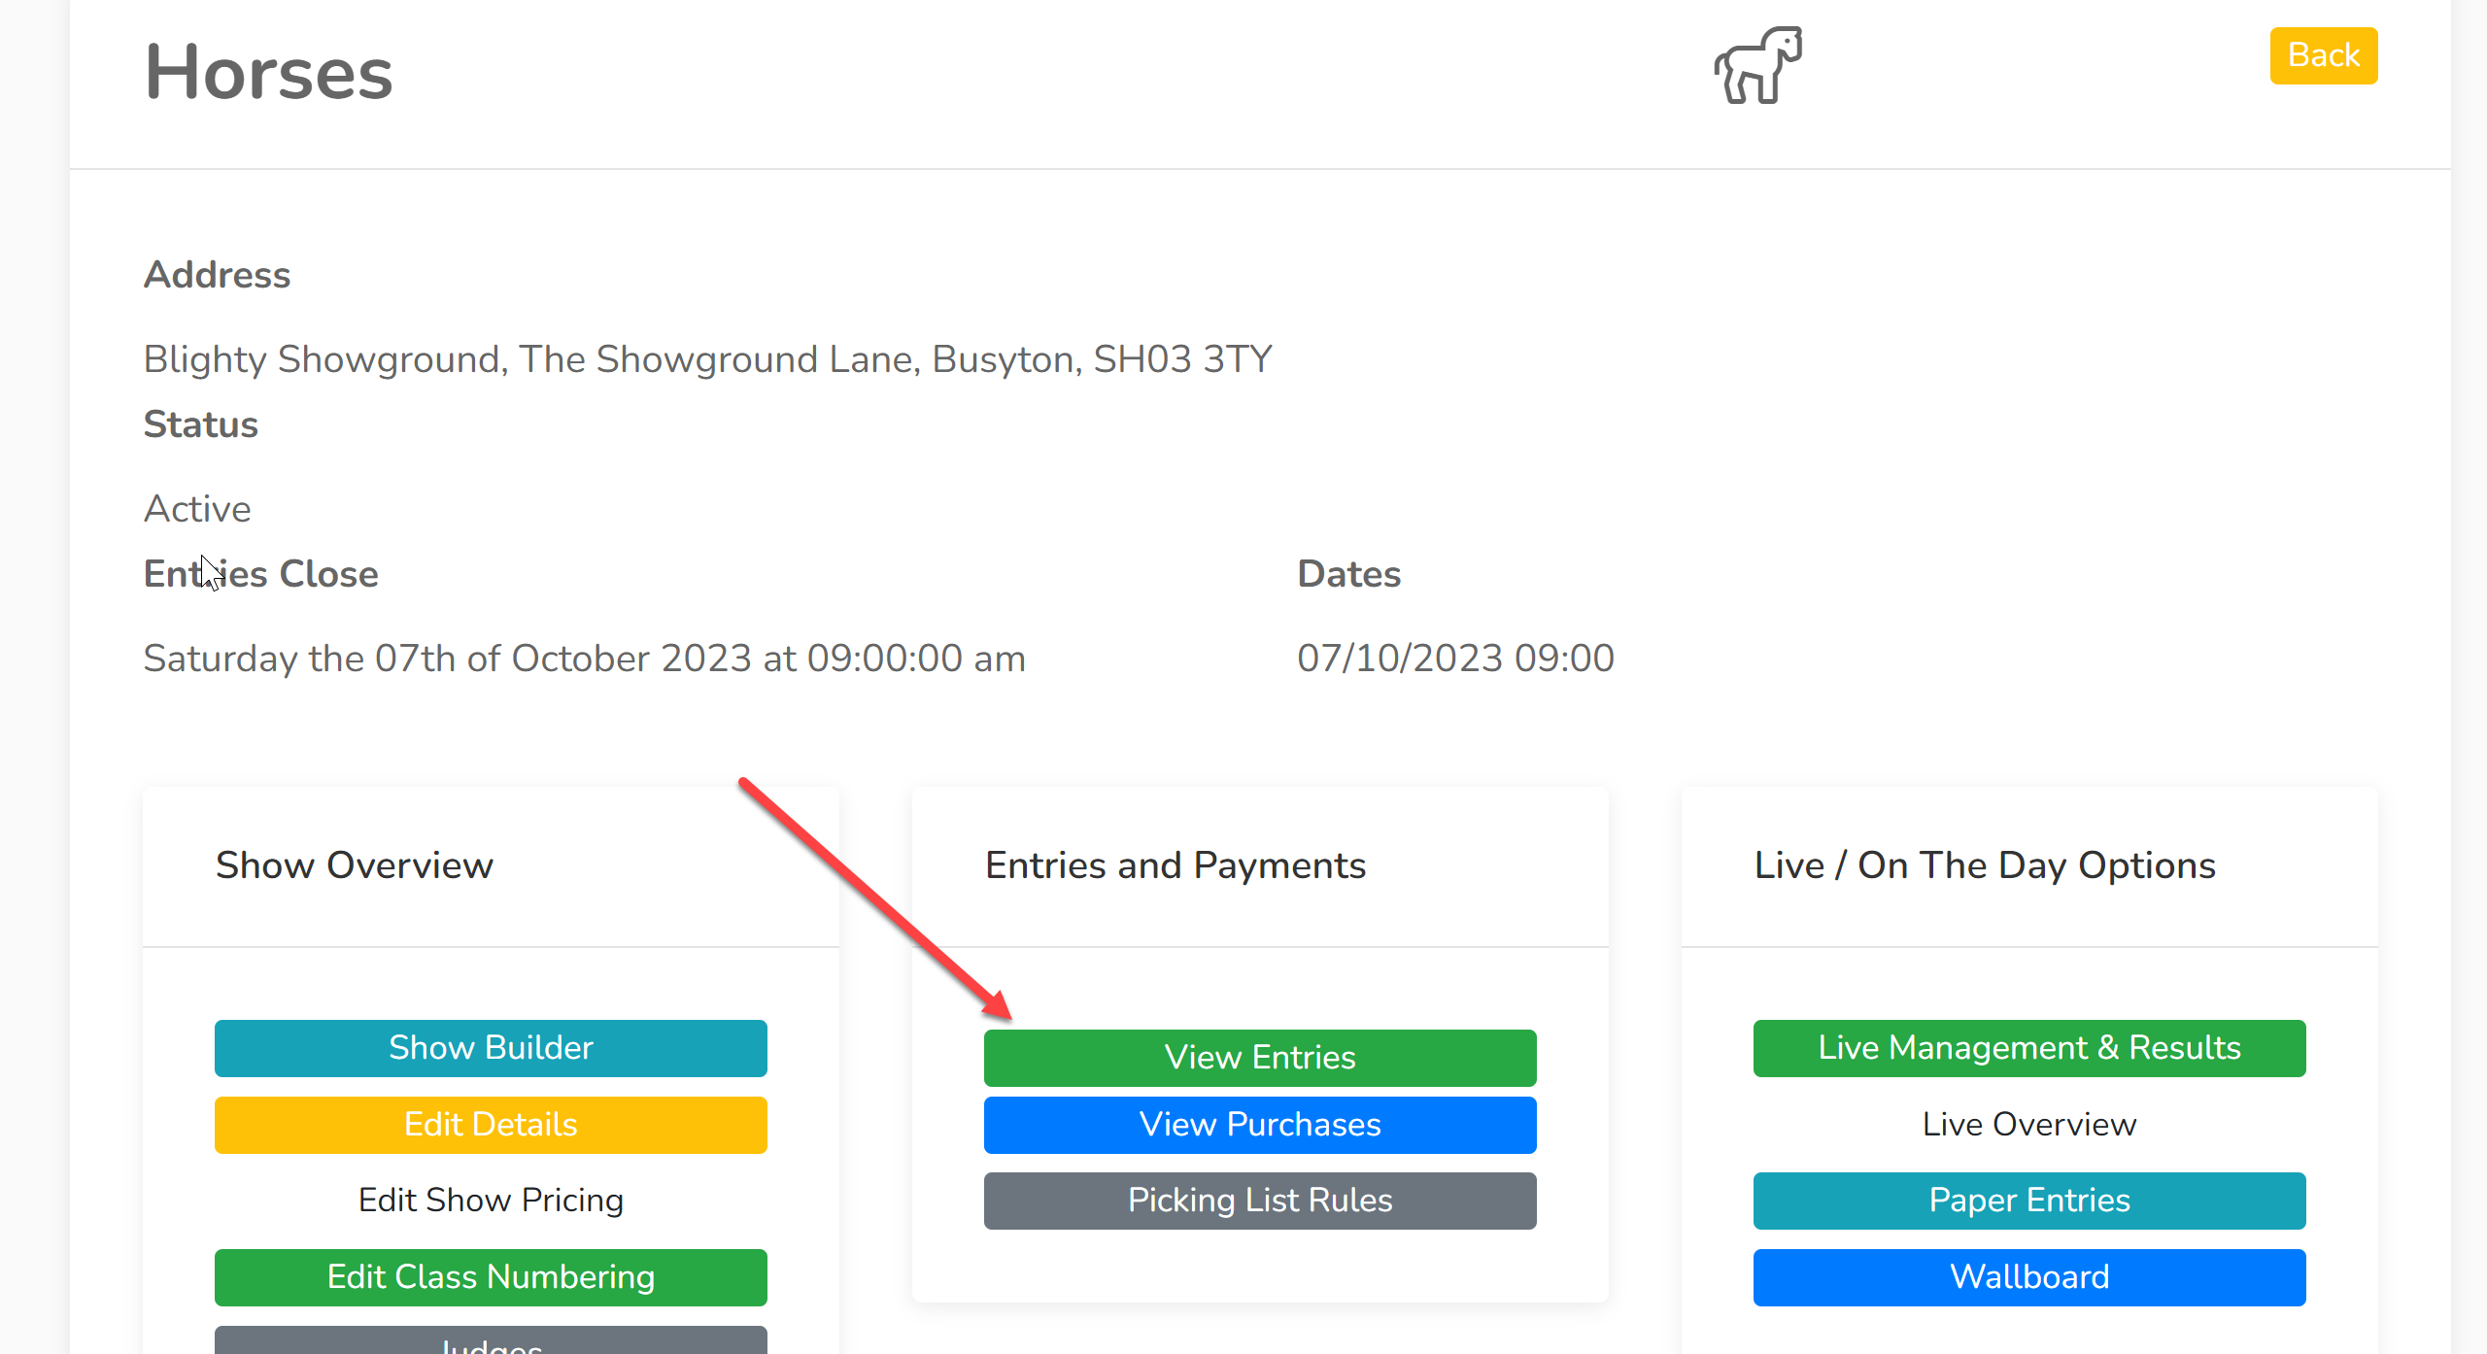Click the Address label
The image size is (2487, 1354).
click(217, 275)
